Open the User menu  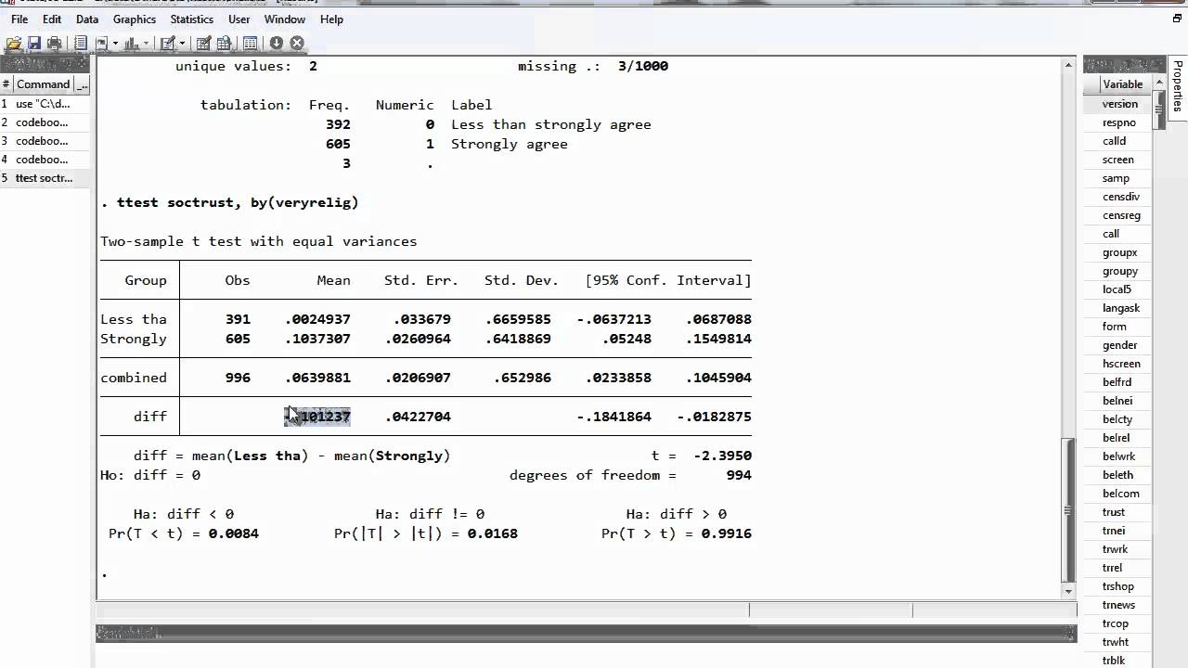[239, 19]
